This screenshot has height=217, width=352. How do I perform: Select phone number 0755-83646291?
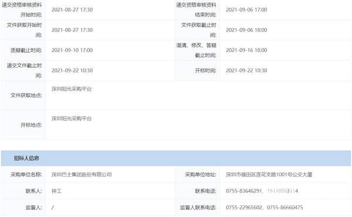pos(244,191)
